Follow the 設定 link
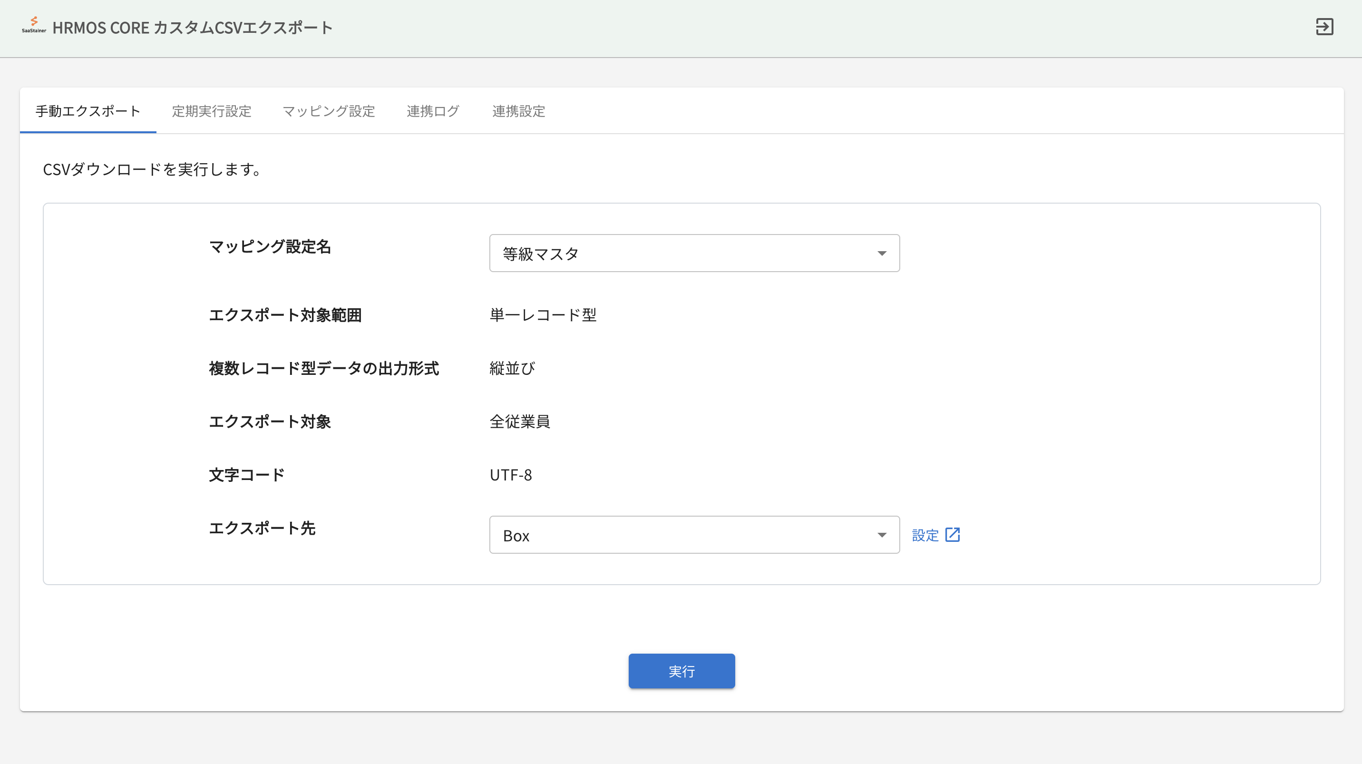This screenshot has width=1362, height=764. [925, 535]
